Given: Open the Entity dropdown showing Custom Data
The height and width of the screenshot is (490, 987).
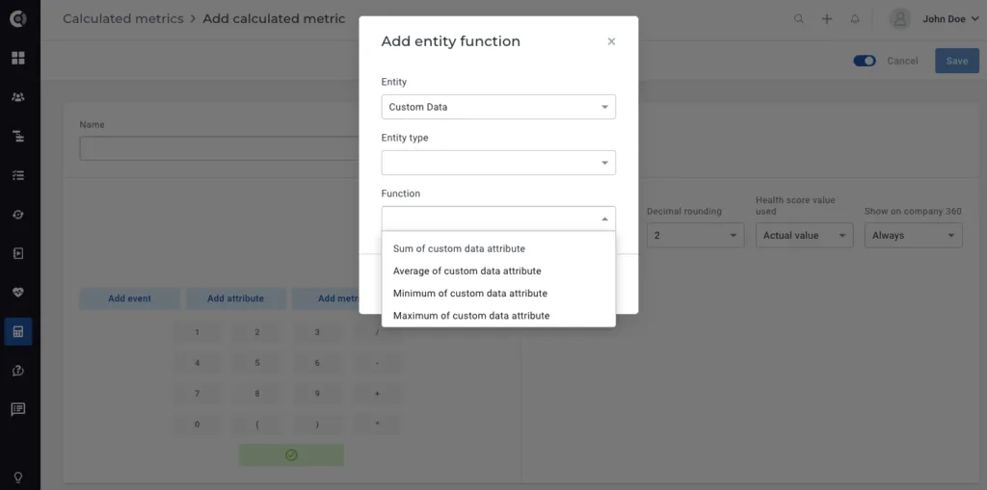Looking at the screenshot, I should 498,107.
